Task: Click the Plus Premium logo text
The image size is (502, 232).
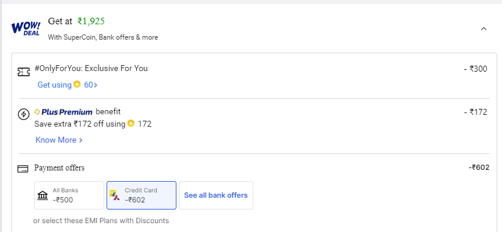Action: [x=63, y=112]
